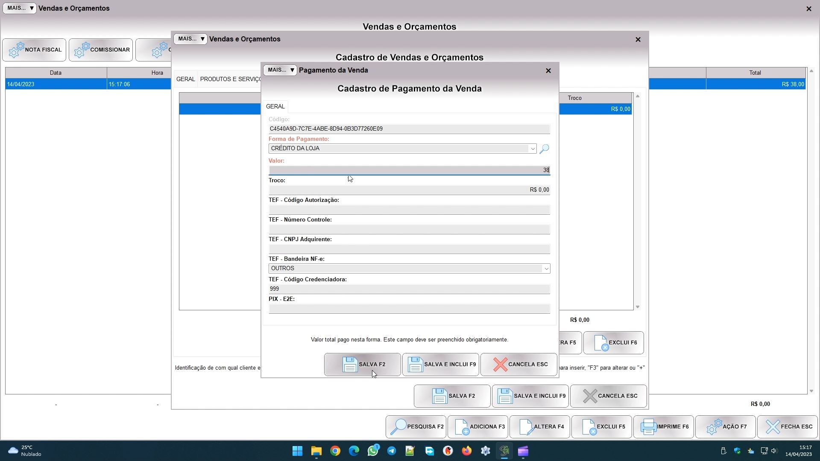Select the GERAL tab in the Pagamento da Venda dialog

coord(275,106)
